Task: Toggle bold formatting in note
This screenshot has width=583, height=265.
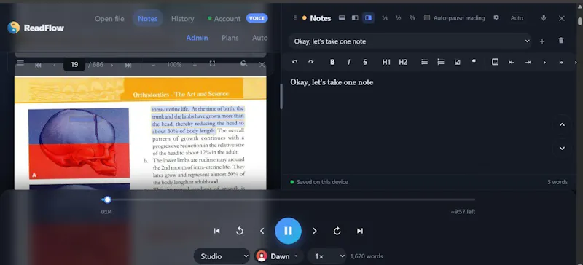Action: (x=332, y=62)
